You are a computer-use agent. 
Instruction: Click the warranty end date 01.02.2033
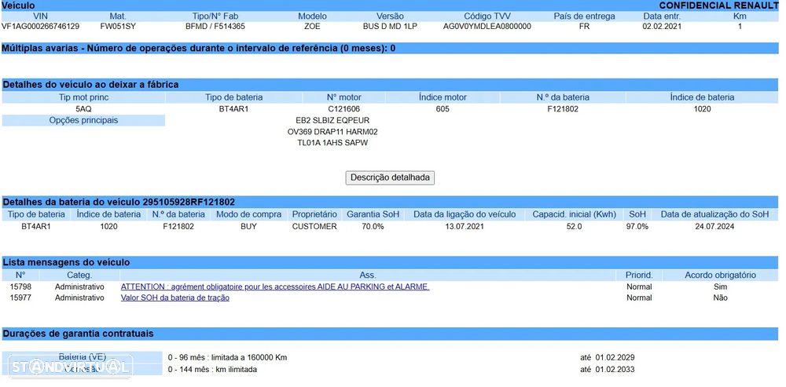615,370
